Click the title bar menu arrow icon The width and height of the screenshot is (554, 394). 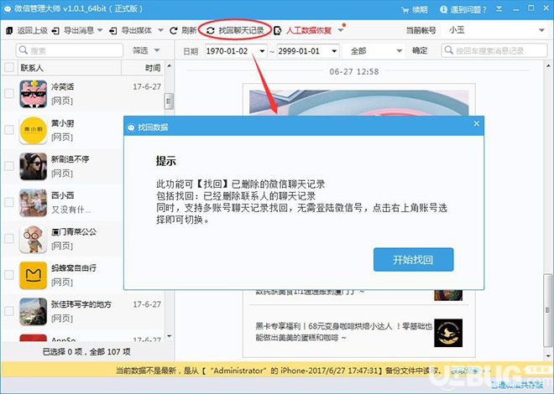pyautogui.click(x=499, y=9)
